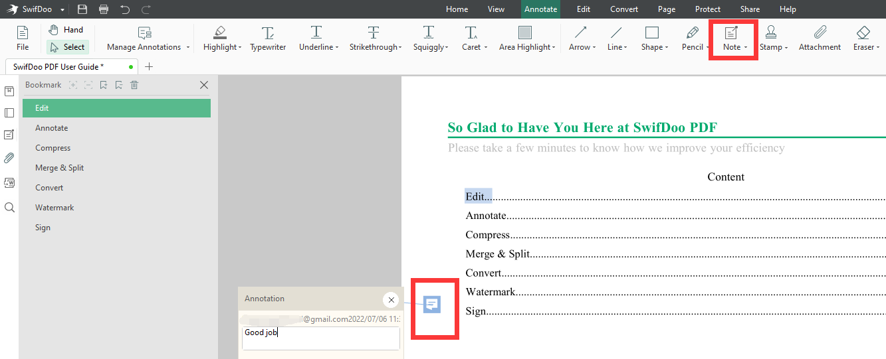Click the Add bookmark icon
This screenshot has width=886, height=359.
click(104, 85)
